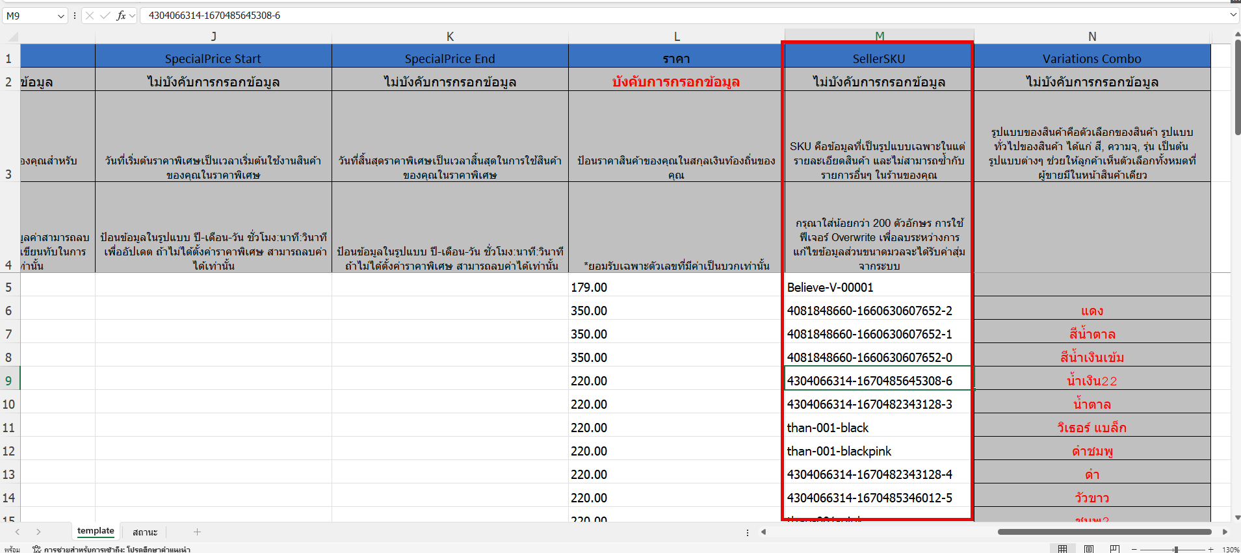Image resolution: width=1241 pixels, height=553 pixels.
Task: Switch to Page Break Preview icon
Action: (1115, 549)
